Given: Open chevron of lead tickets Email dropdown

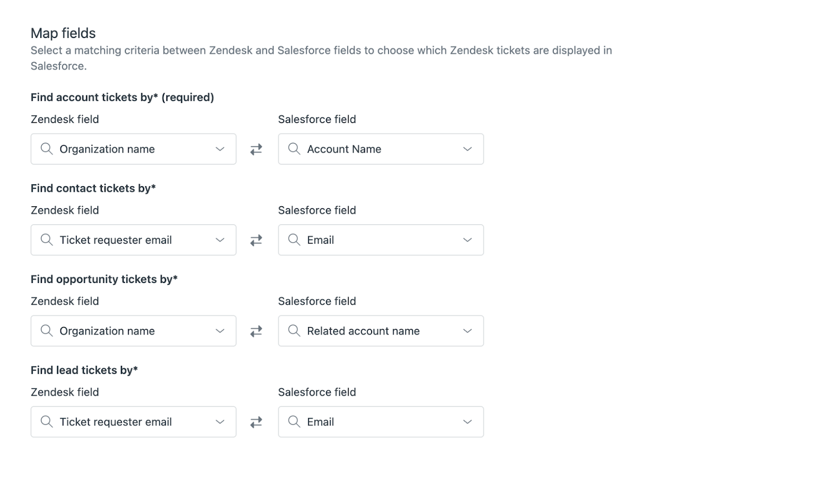Looking at the screenshot, I should tap(467, 422).
